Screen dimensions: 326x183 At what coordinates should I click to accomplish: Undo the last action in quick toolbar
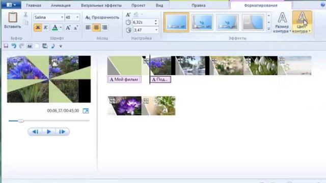[x=14, y=46]
